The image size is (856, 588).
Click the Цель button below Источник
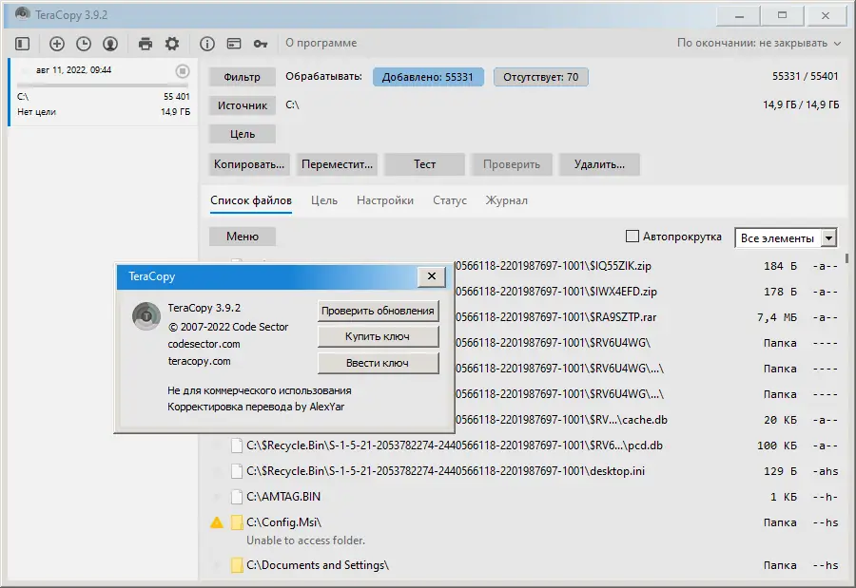click(x=242, y=134)
